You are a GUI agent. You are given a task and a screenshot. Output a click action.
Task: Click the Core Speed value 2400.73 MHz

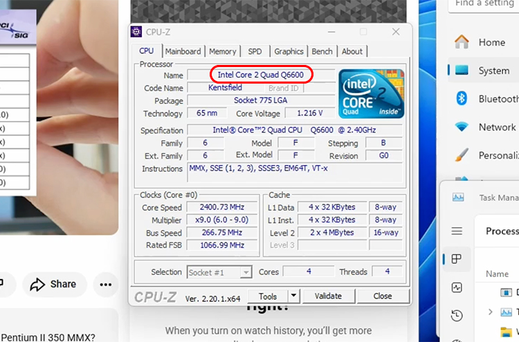point(222,207)
